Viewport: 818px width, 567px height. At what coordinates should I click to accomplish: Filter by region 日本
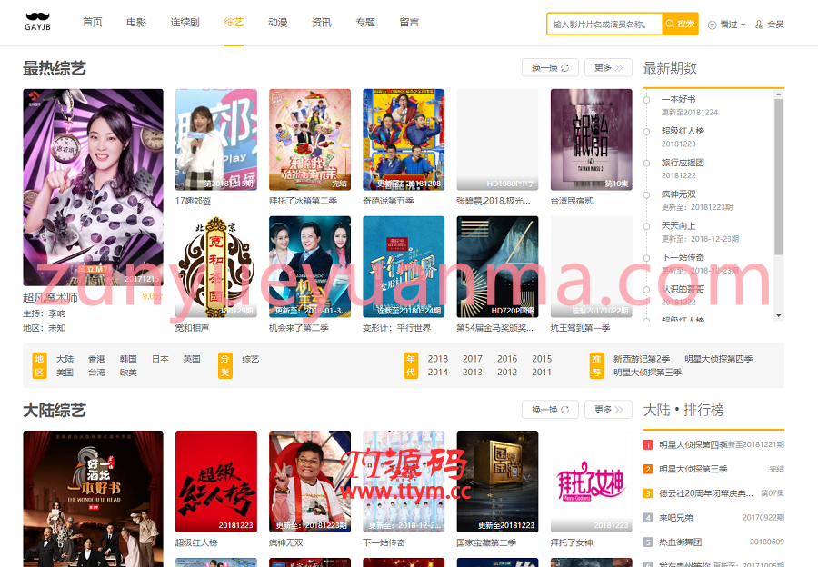(x=160, y=359)
